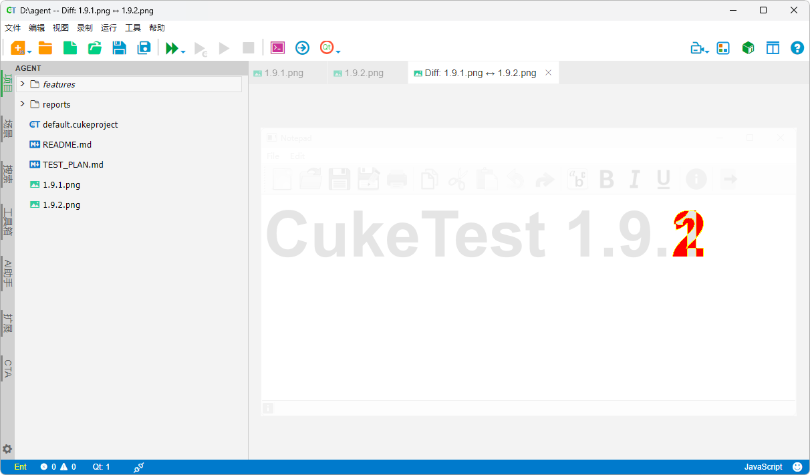The width and height of the screenshot is (810, 475).
Task: Open the 场景 side panel tab
Action: tap(7, 128)
